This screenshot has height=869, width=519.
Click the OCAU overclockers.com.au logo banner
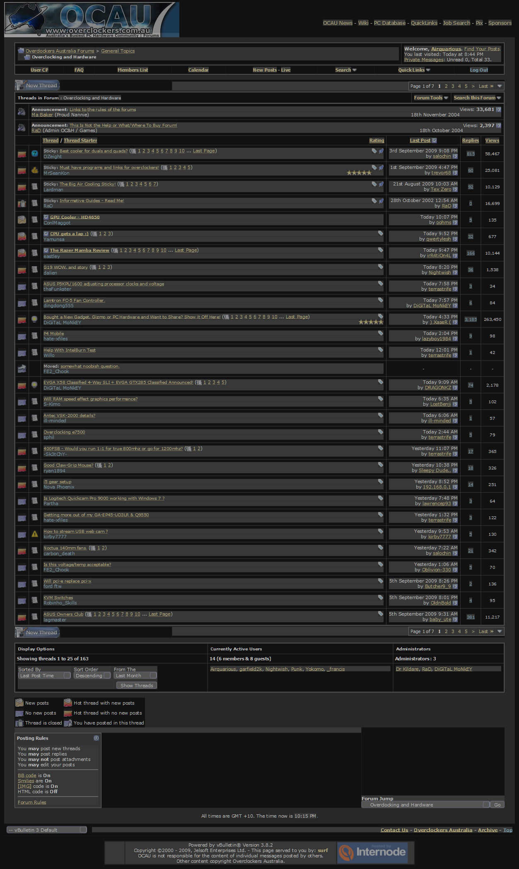point(92,20)
